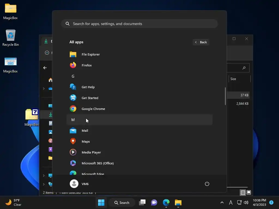The height and width of the screenshot is (209, 279).
Task: Select the letter G section header
Action: 139,76
